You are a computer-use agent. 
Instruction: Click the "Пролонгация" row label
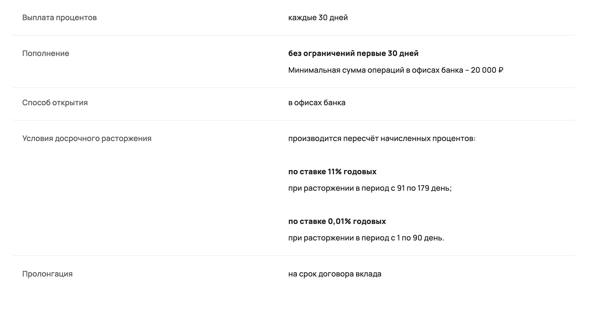[x=47, y=274]
